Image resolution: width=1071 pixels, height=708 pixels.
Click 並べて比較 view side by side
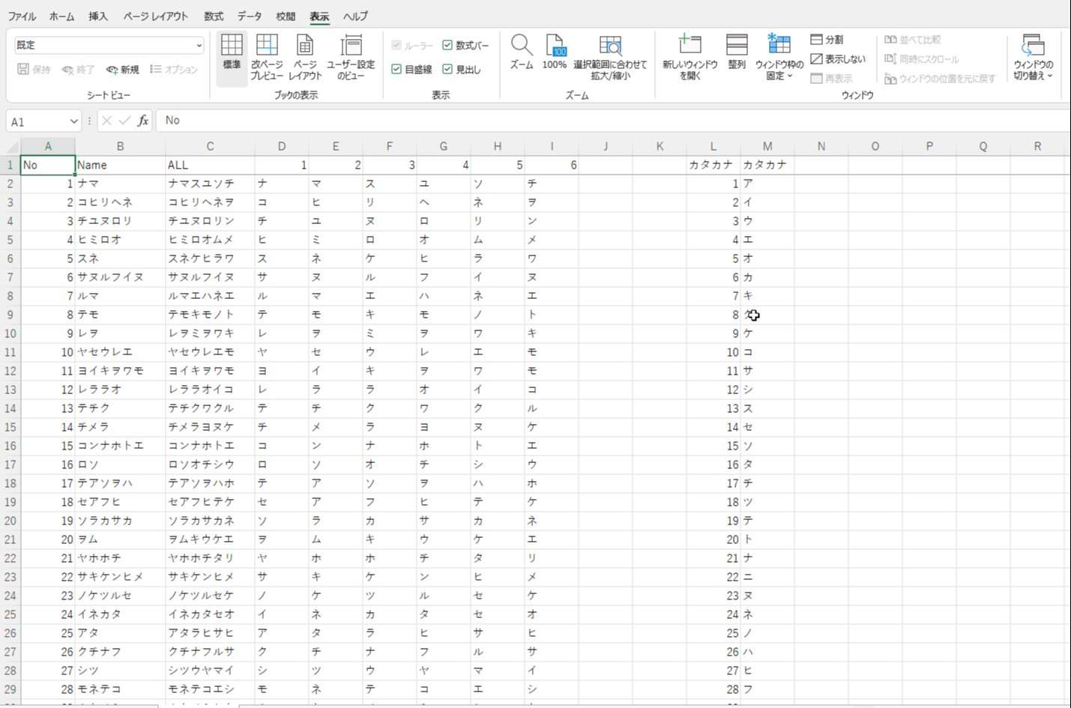(x=912, y=40)
